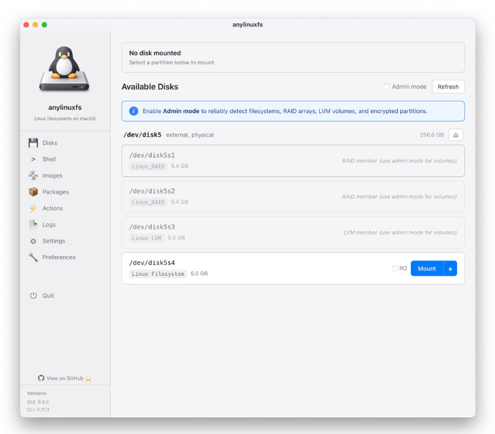Screen dimensions: 495x434
Task: Click the 5.4 GB size of disk5s2
Action: pyautogui.click(x=180, y=202)
